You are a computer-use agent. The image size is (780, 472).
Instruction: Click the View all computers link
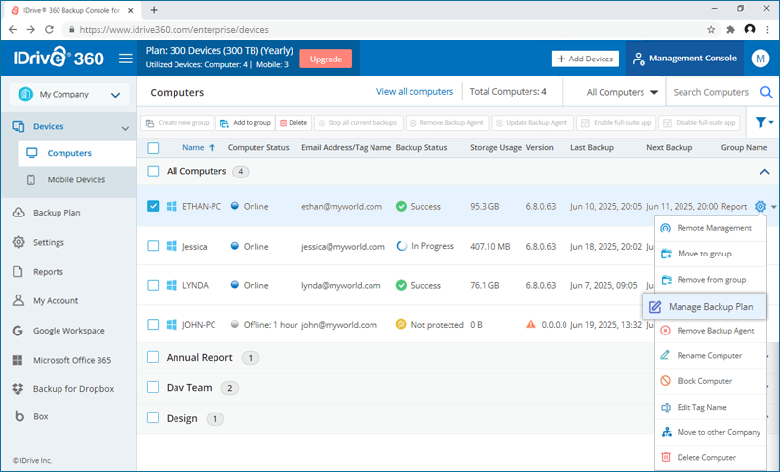(414, 92)
